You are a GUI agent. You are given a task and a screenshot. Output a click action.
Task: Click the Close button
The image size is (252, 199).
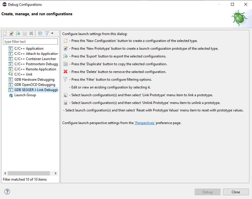[236, 192]
